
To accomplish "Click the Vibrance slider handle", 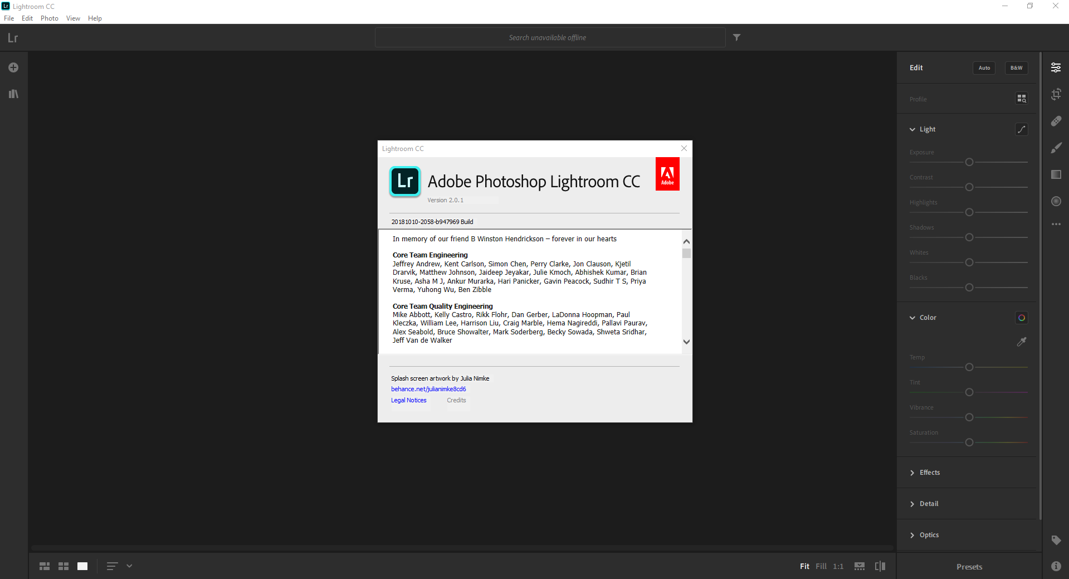I will pyautogui.click(x=969, y=417).
